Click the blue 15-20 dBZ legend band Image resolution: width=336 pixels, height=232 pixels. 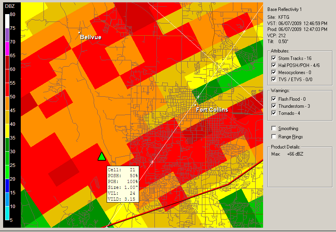click(x=7, y=186)
